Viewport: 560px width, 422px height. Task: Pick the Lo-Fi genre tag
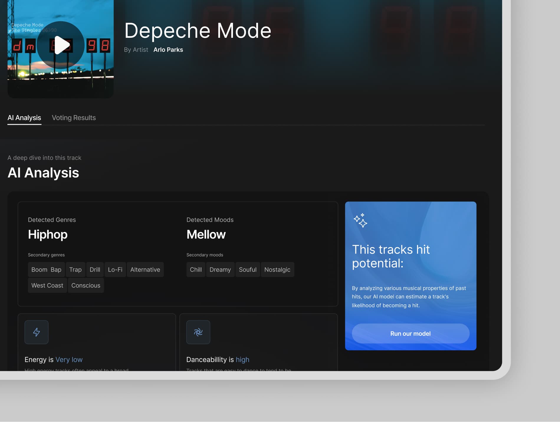[115, 270]
